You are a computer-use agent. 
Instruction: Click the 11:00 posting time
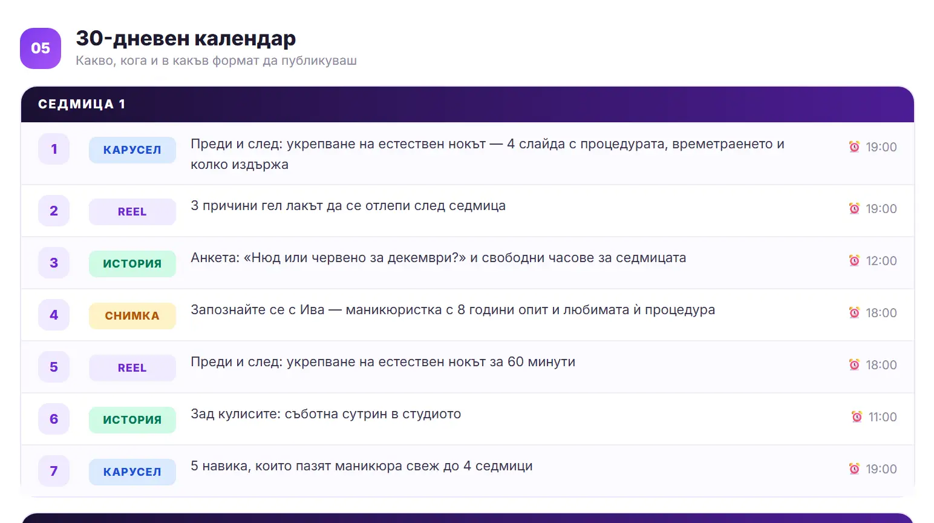click(883, 417)
